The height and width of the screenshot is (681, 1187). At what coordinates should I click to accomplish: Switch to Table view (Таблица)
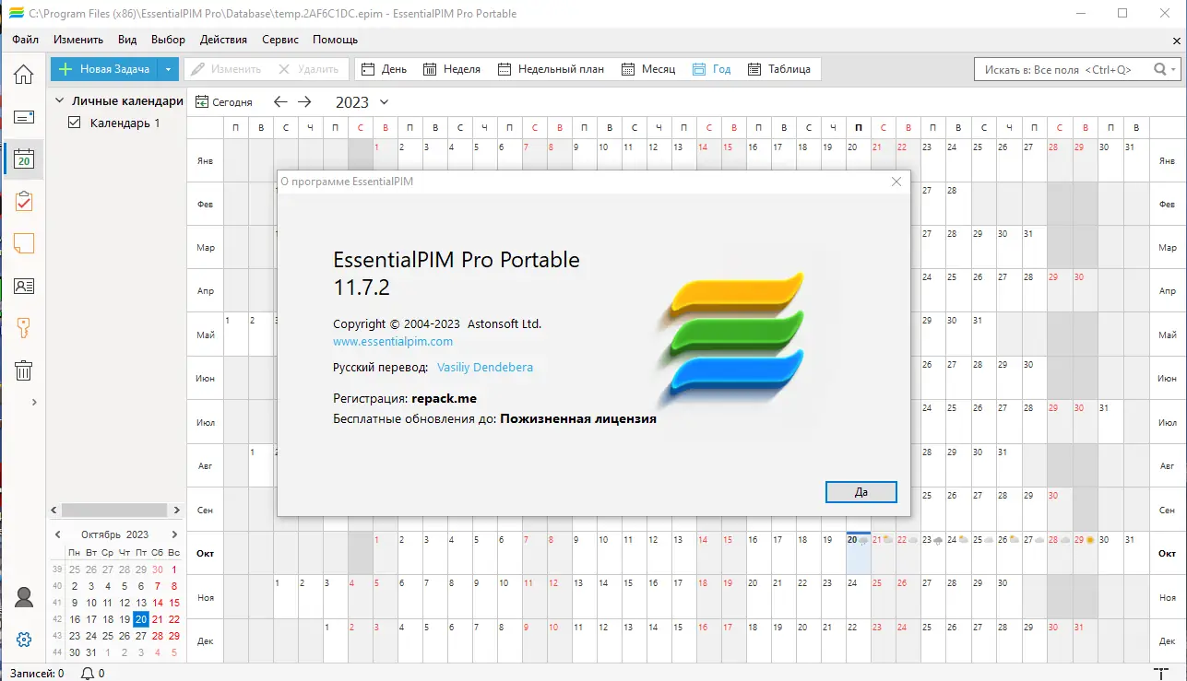pos(779,69)
